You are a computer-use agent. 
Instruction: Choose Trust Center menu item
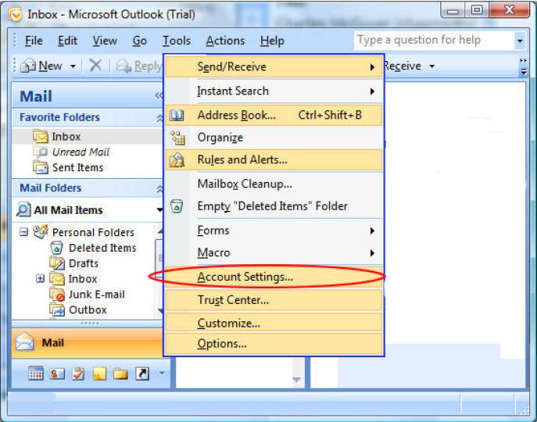274,300
